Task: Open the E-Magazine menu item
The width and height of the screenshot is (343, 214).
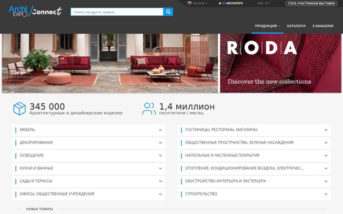Action: tap(323, 26)
